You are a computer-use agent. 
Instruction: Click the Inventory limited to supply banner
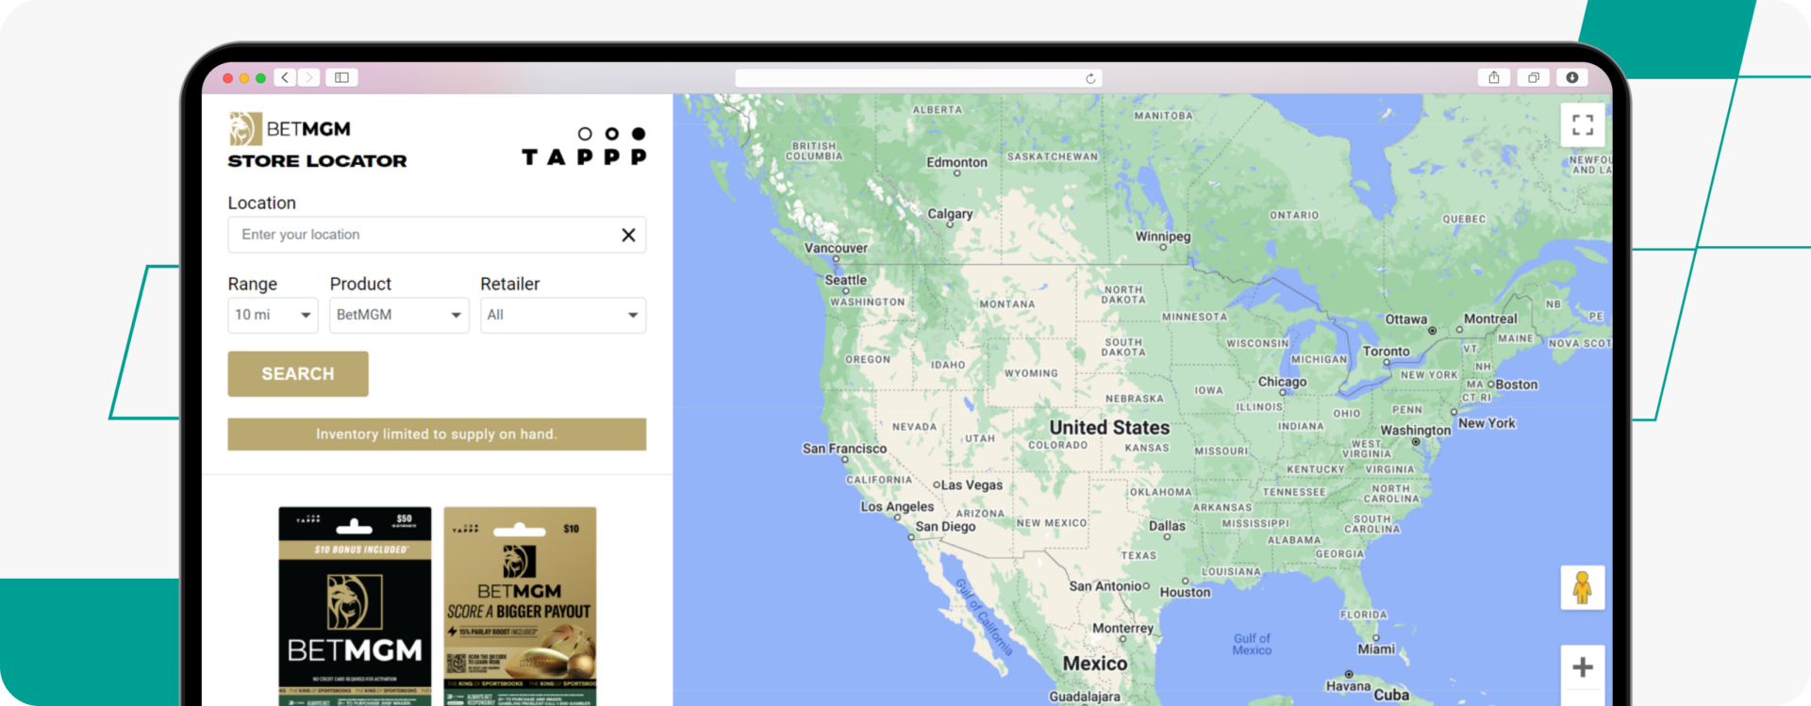437,435
